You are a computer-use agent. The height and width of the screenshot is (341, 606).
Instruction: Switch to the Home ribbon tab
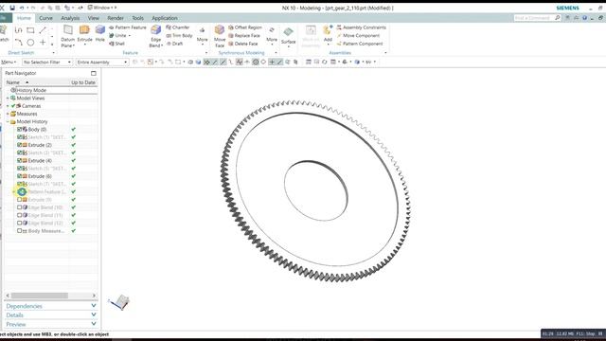[x=24, y=18]
